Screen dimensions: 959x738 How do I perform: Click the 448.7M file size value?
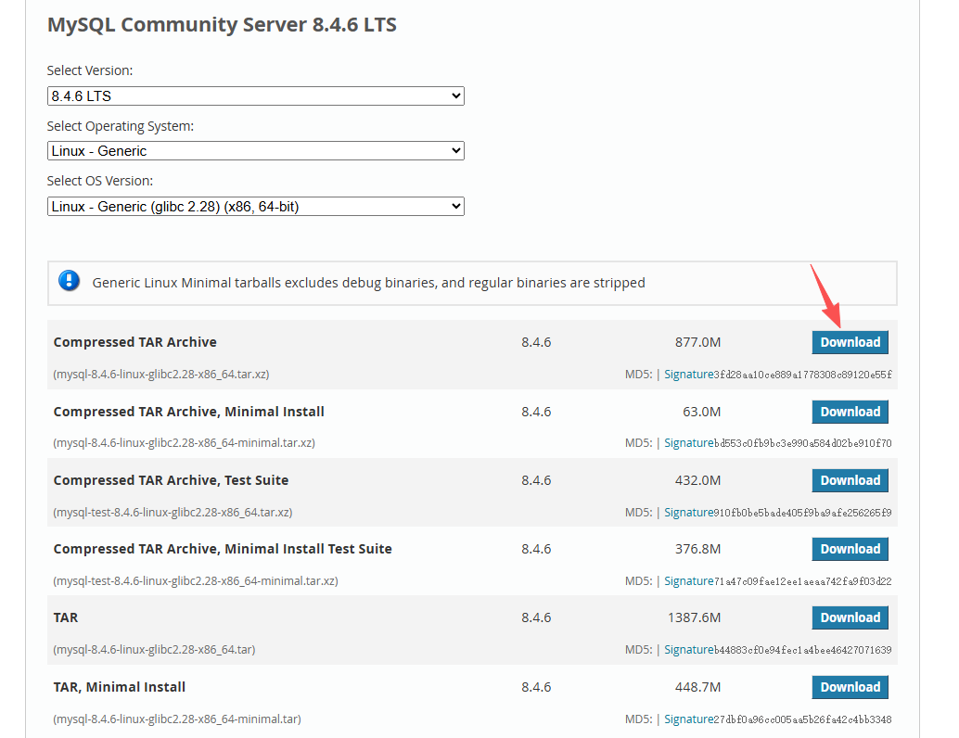[x=697, y=687]
